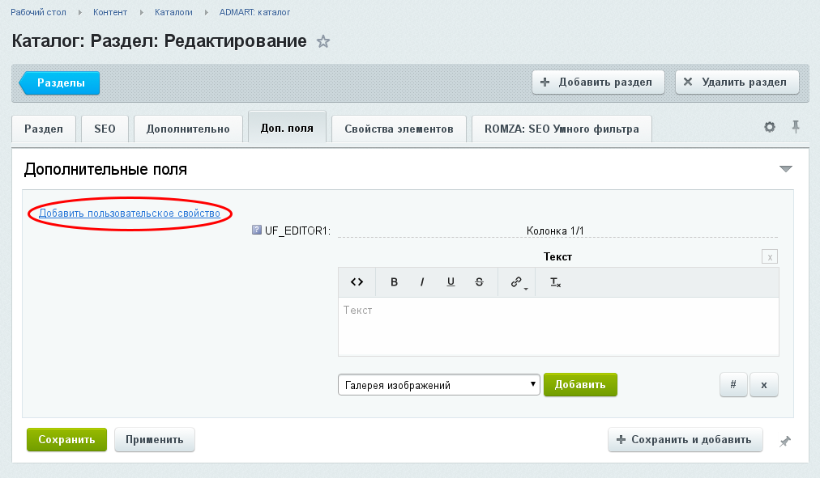Open the Галерея изображений dropdown
820x478 pixels.
tap(438, 385)
